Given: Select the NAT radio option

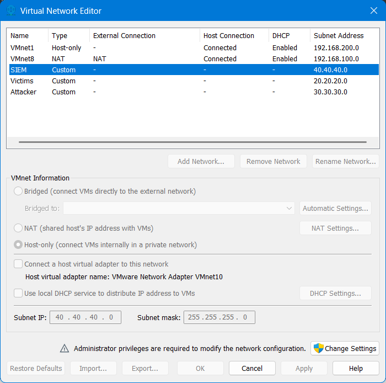Looking at the screenshot, I should 19,228.
